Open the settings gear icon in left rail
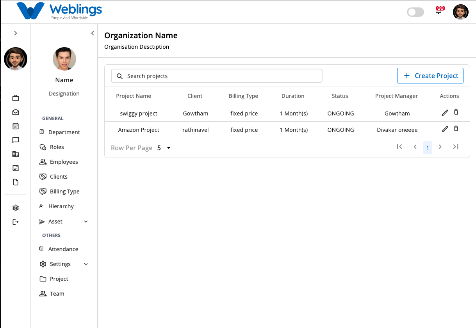The height and width of the screenshot is (328, 476). click(x=16, y=208)
